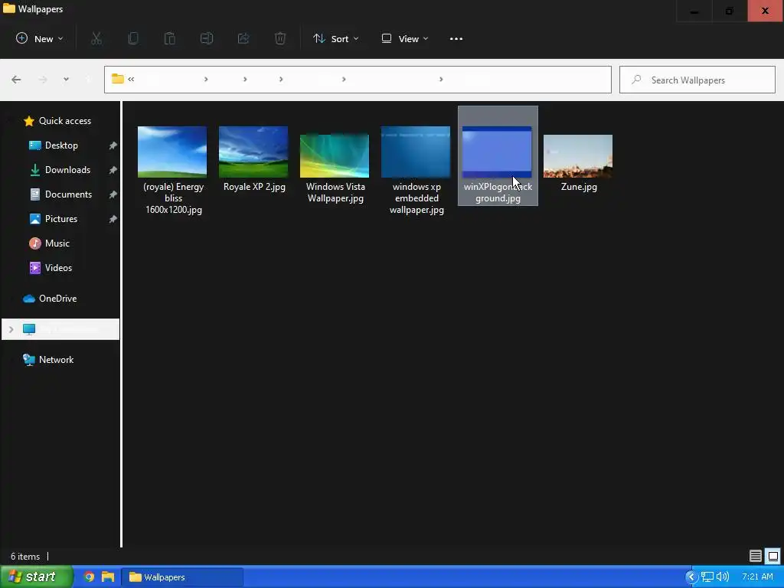Open the See more ellipsis menu

point(456,38)
